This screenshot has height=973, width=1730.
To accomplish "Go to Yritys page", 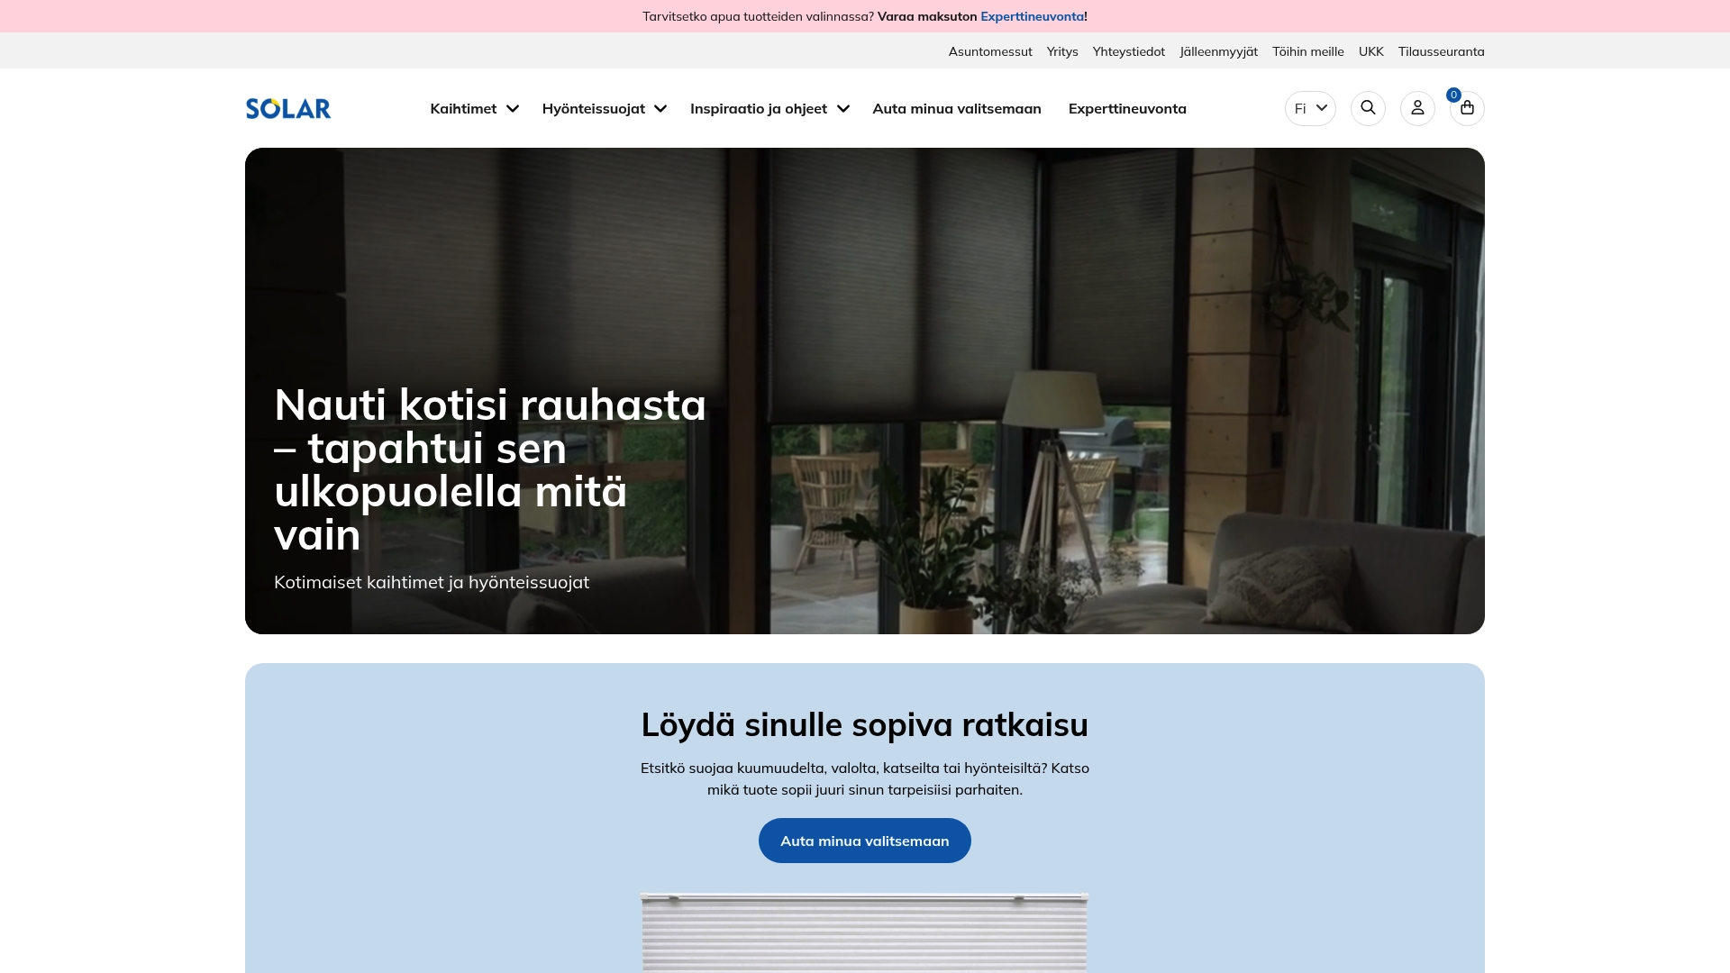I will pyautogui.click(x=1062, y=51).
